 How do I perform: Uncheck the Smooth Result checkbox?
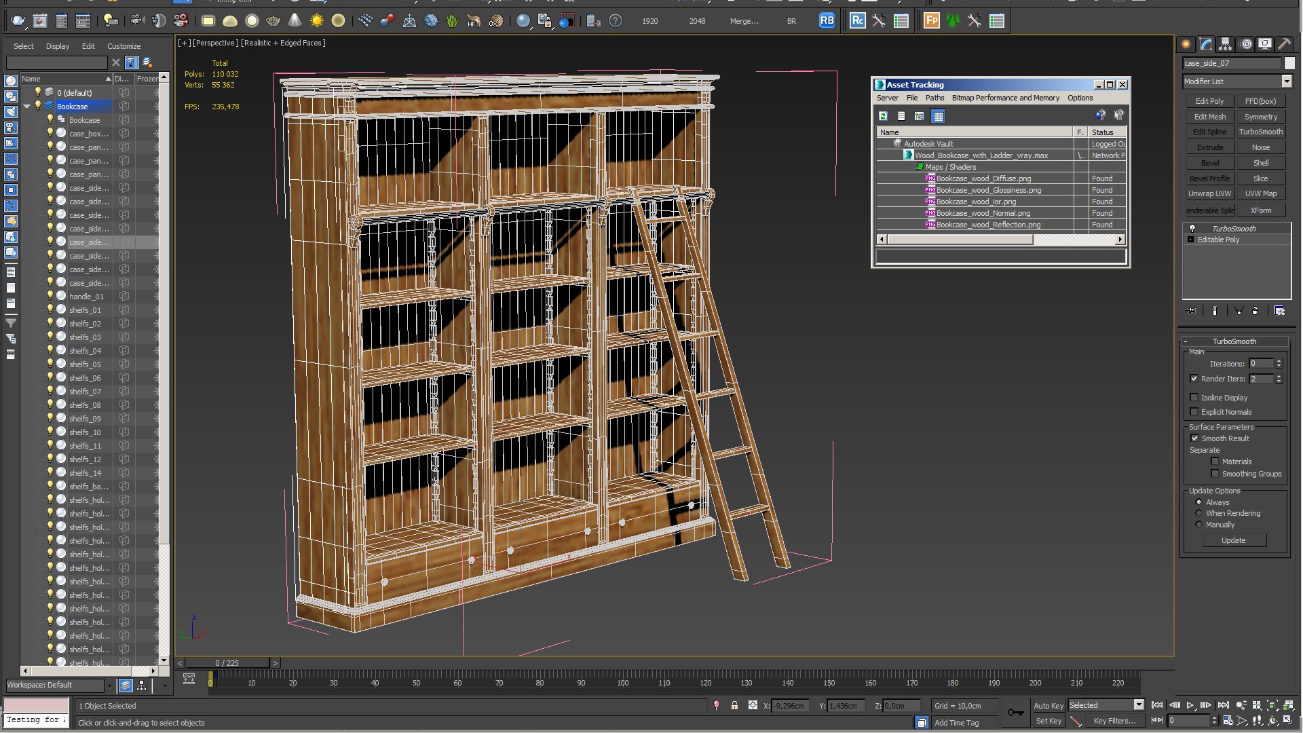pyautogui.click(x=1194, y=438)
